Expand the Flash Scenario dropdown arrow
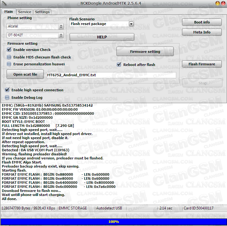 (x=131, y=24)
